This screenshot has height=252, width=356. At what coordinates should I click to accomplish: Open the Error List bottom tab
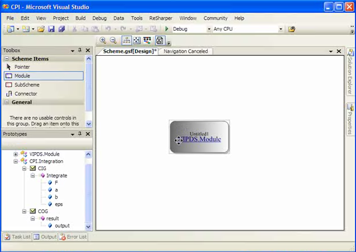pos(73,237)
